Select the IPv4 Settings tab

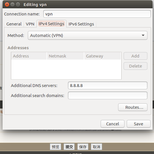(x=51, y=24)
